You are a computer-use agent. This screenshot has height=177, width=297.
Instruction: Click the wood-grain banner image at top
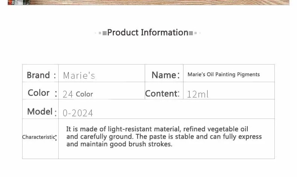coord(148,3)
